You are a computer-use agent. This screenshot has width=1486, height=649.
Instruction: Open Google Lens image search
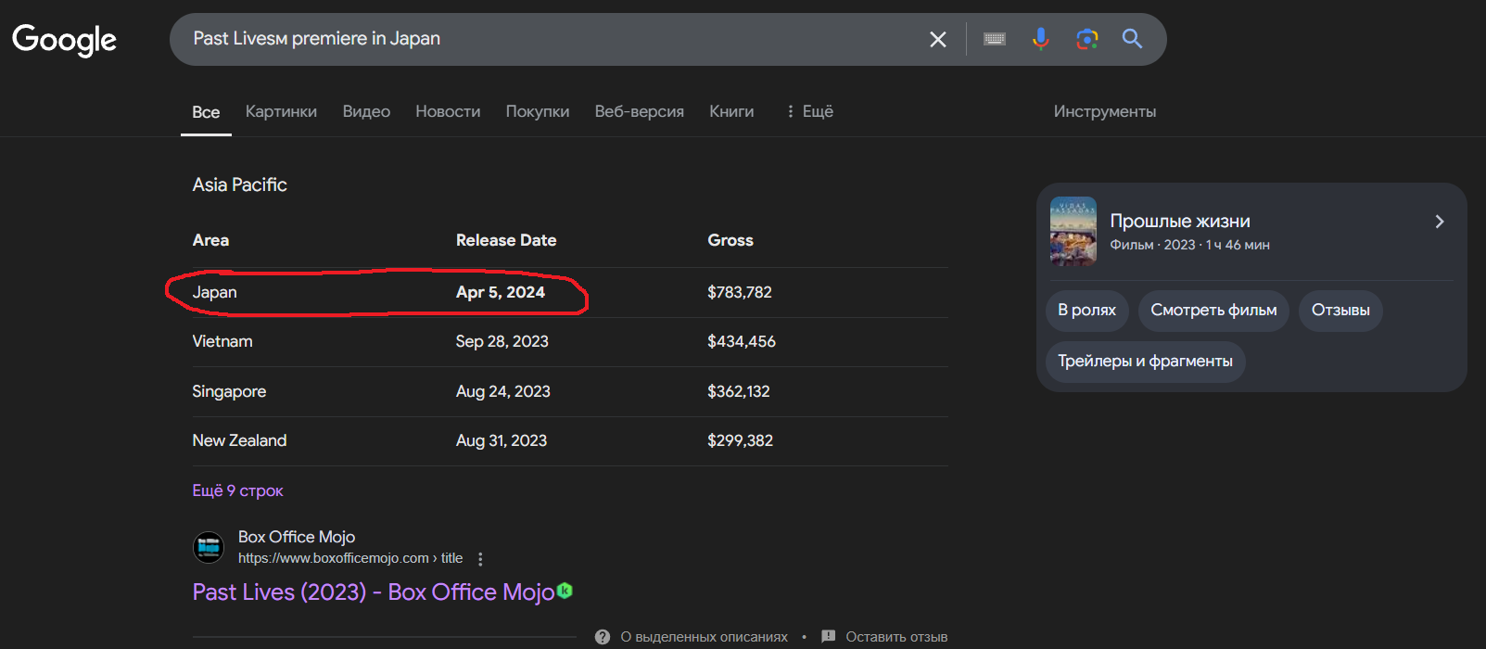point(1086,39)
